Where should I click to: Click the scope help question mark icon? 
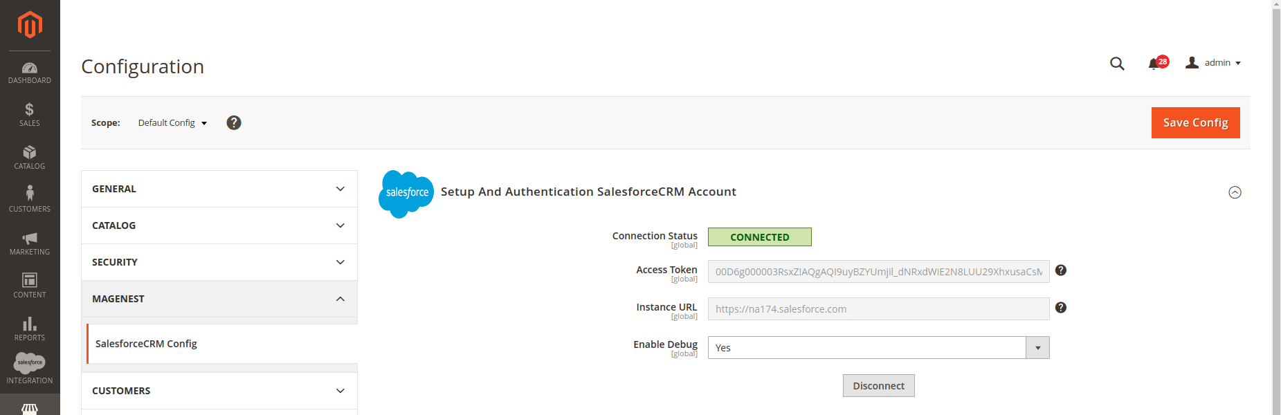(x=234, y=122)
